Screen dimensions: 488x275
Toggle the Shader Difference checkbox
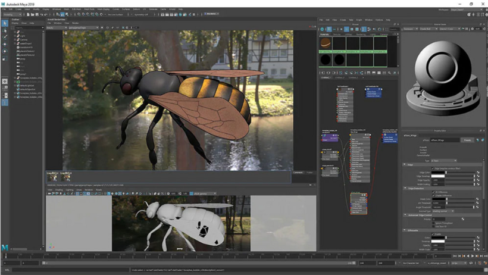pos(433,196)
